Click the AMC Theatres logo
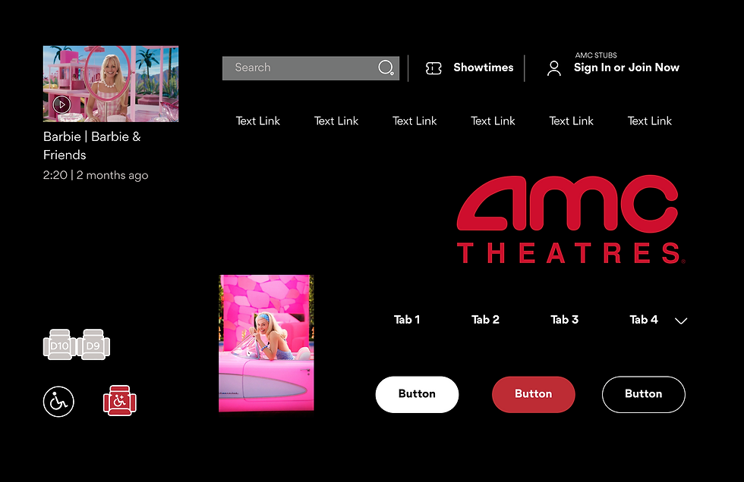Image resolution: width=744 pixels, height=482 pixels. [x=571, y=219]
